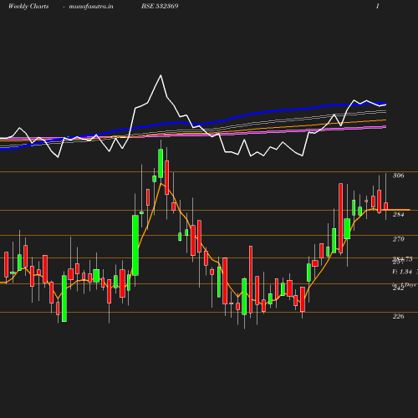
Task: Click the 270 price level label
Action: (398, 239)
